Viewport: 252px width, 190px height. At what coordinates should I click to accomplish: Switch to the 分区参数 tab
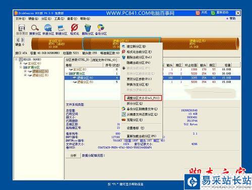coord(78,60)
